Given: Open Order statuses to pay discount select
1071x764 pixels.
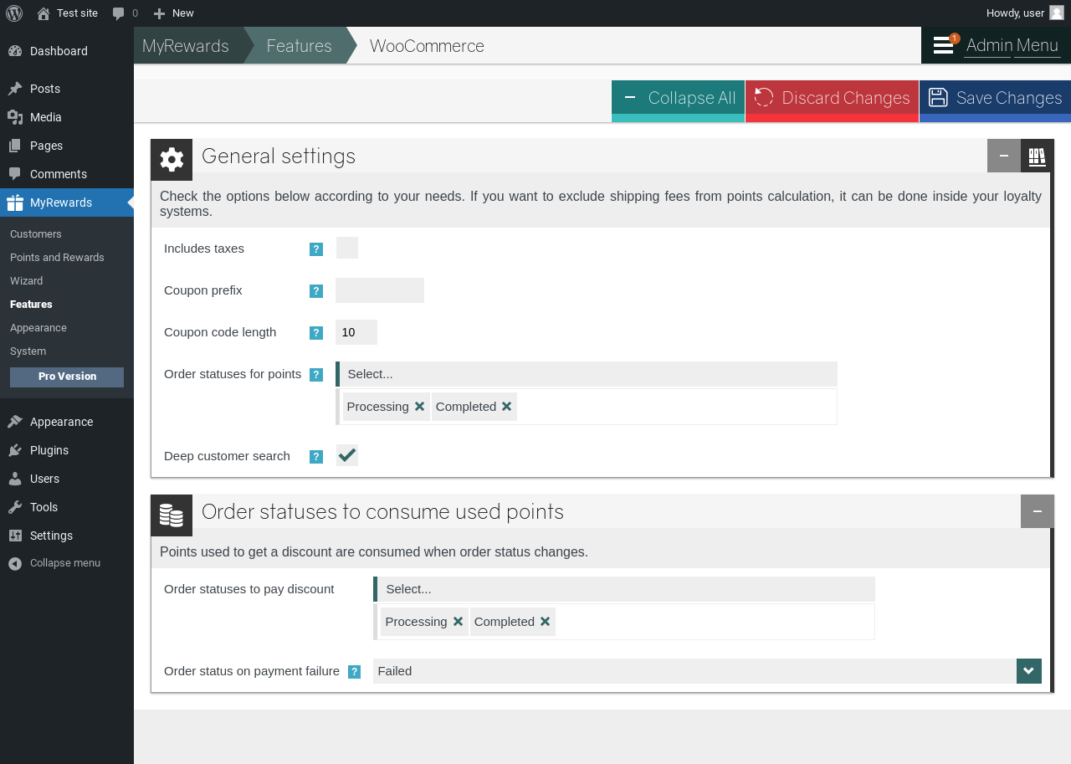Looking at the screenshot, I should (624, 589).
